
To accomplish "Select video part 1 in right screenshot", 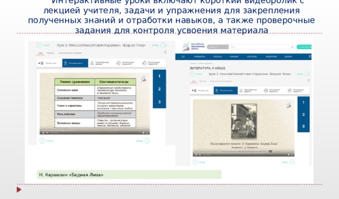I will click(304, 103).
